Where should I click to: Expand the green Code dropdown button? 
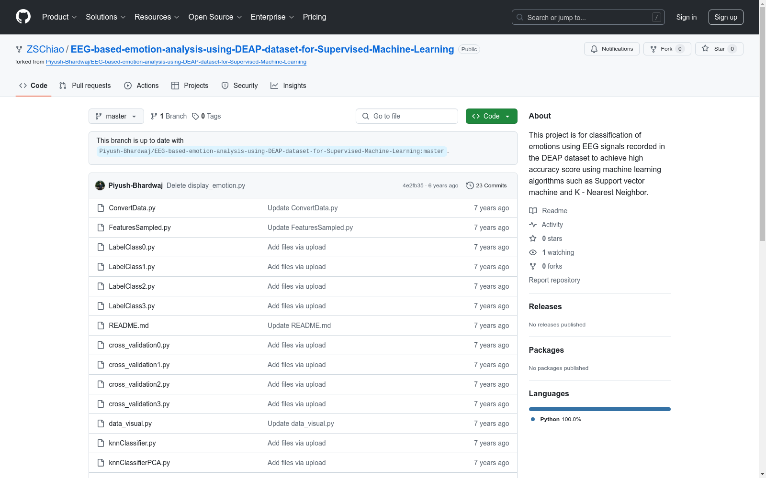tap(492, 116)
